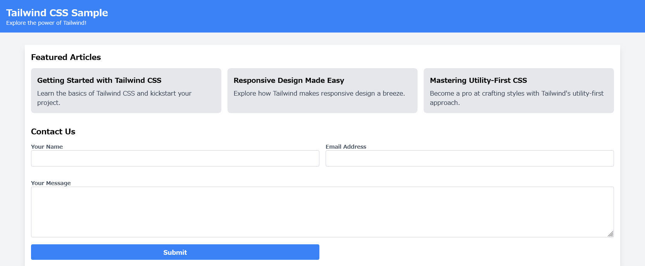Open the Responsive Design Made Easy card
Screen dimensions: 645x266
click(322, 91)
